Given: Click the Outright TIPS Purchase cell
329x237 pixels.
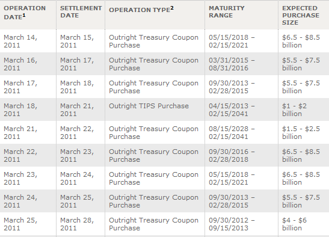Looking at the screenshot, I should 149,106.
